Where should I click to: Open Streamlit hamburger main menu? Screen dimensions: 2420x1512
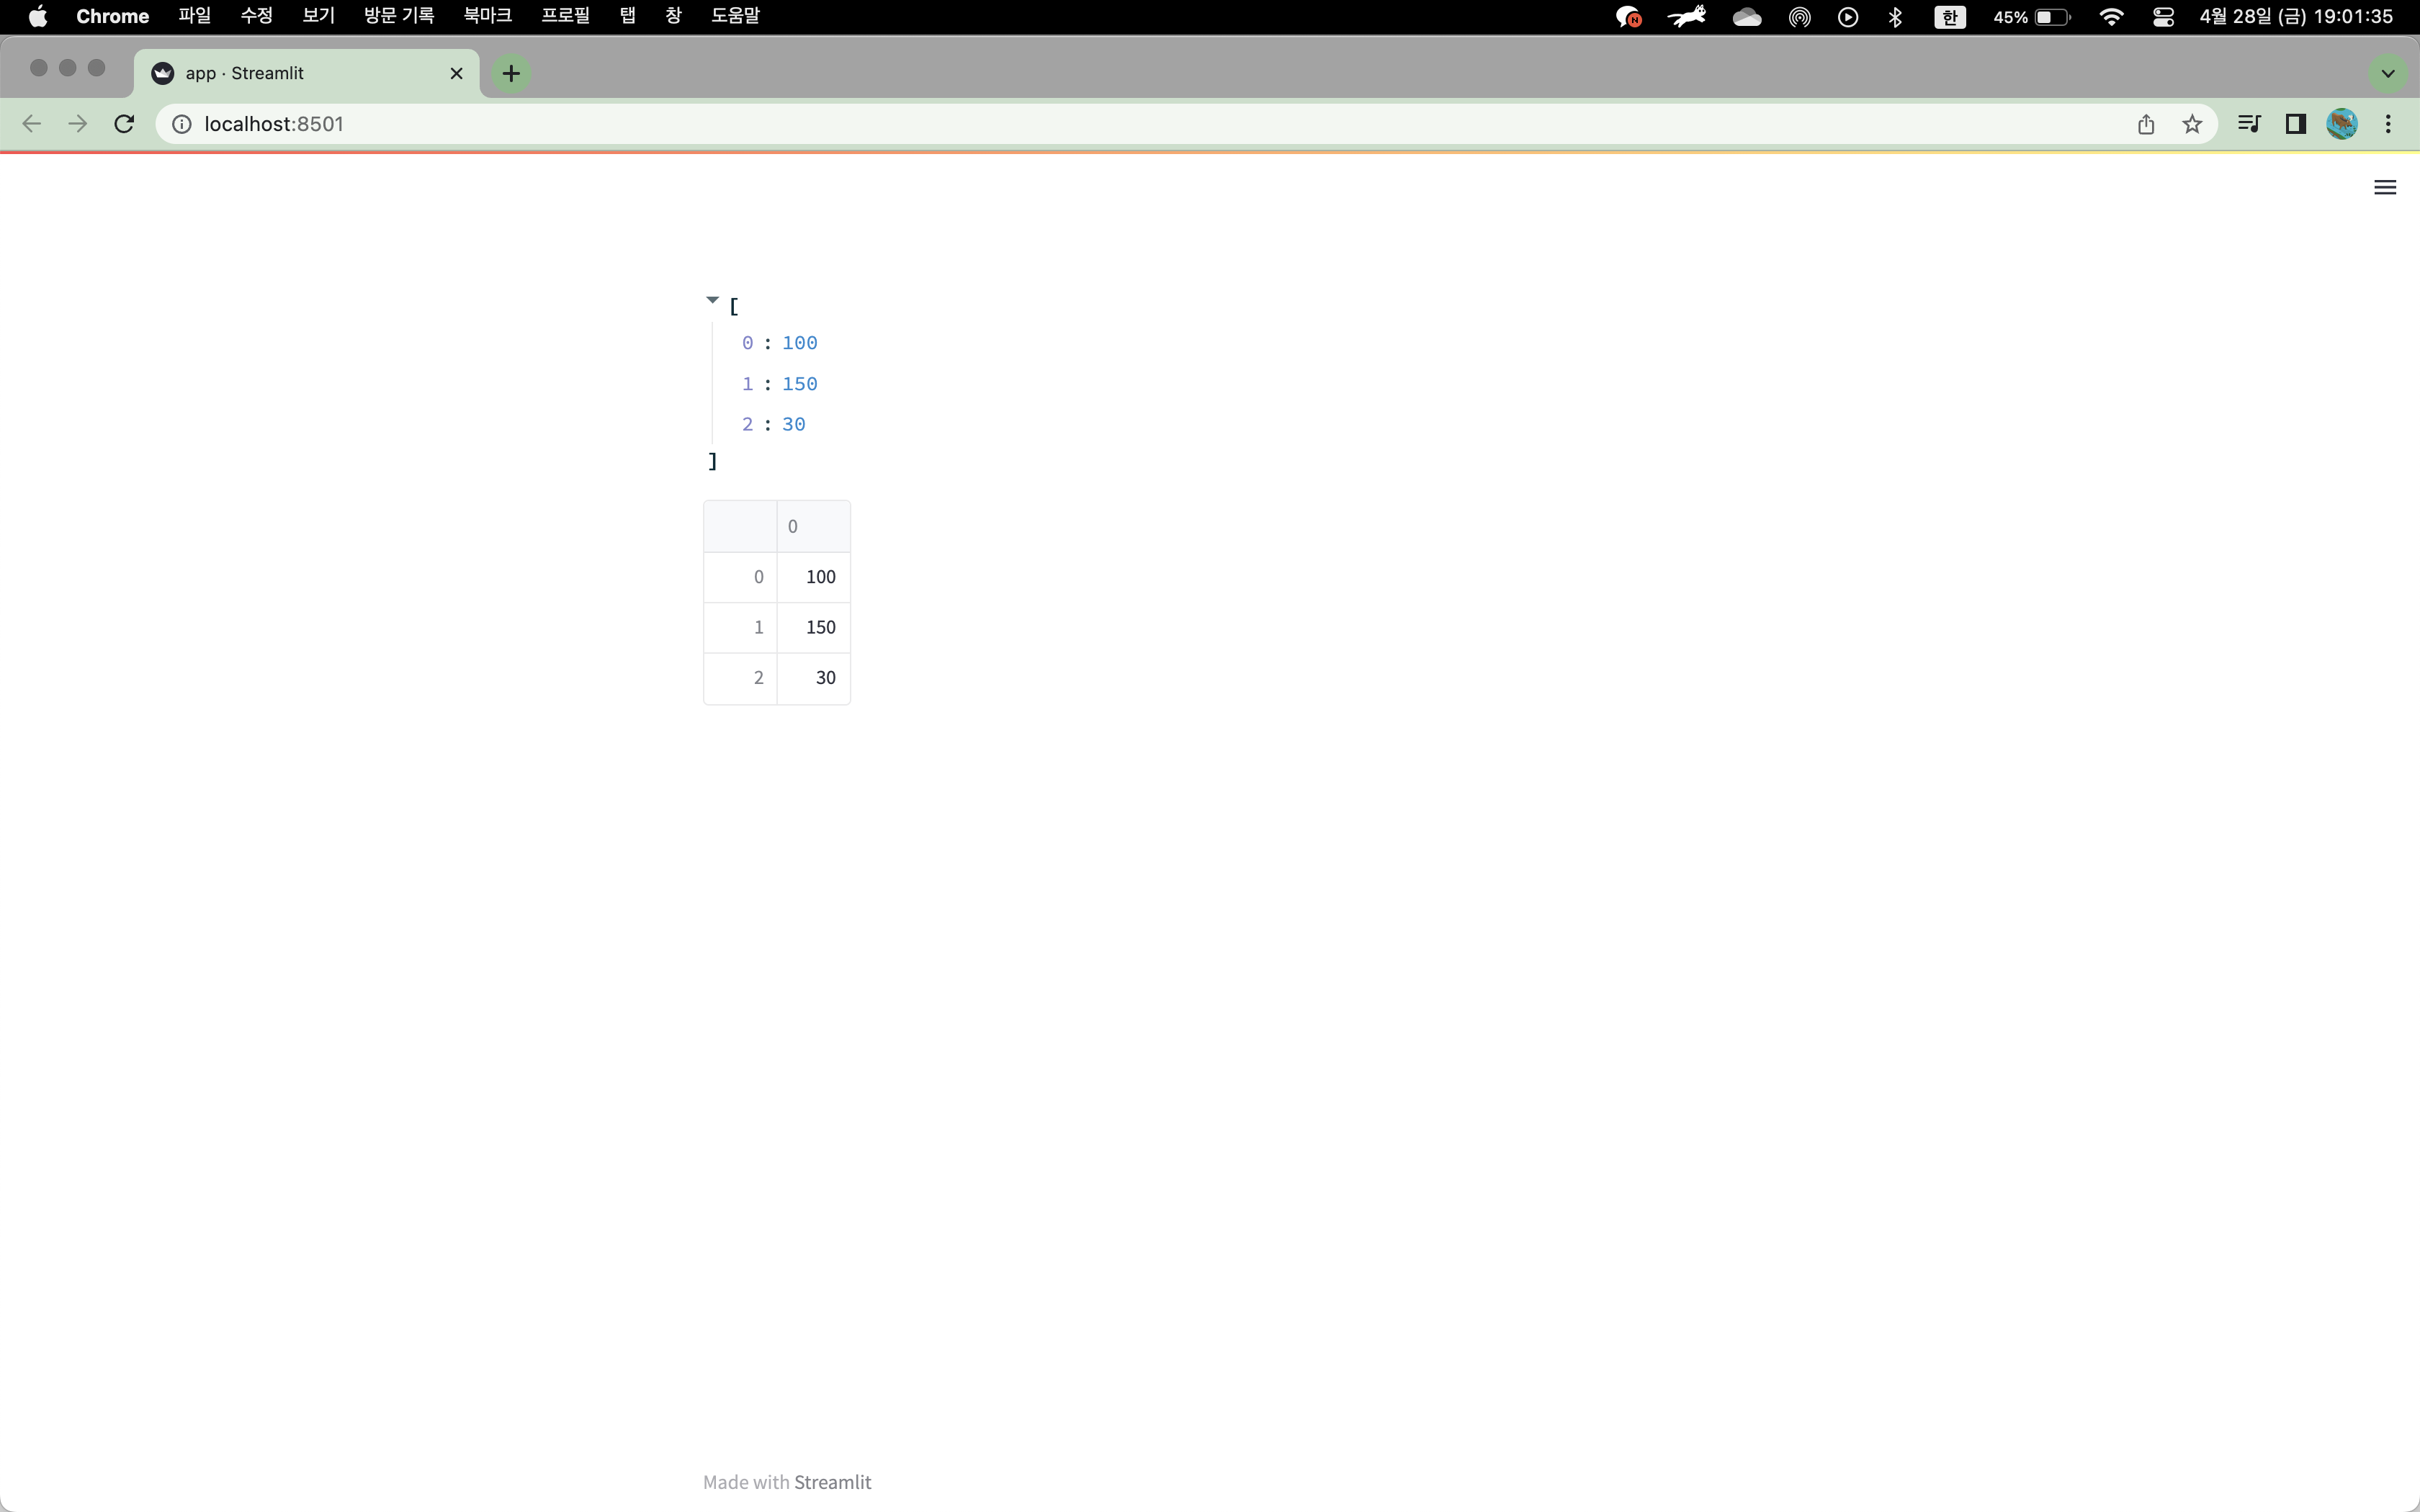[2384, 187]
